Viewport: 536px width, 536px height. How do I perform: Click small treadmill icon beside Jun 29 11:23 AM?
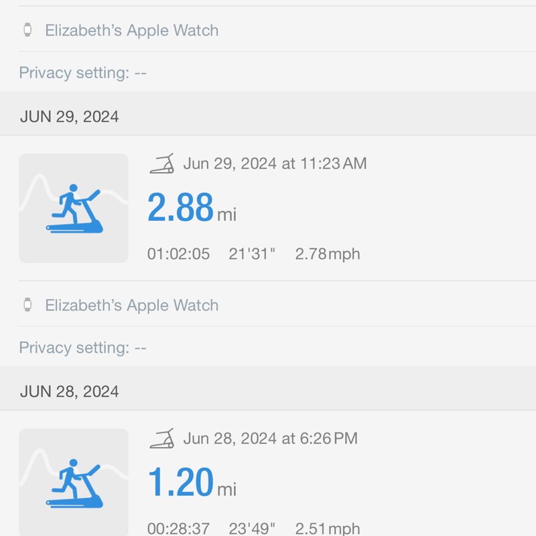point(162,163)
